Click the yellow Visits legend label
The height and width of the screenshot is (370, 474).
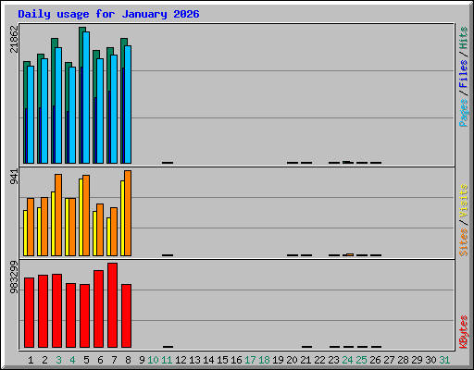point(463,201)
